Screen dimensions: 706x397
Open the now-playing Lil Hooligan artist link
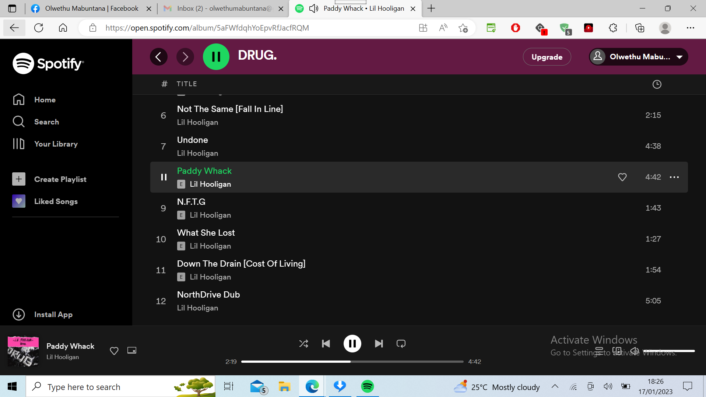click(63, 357)
